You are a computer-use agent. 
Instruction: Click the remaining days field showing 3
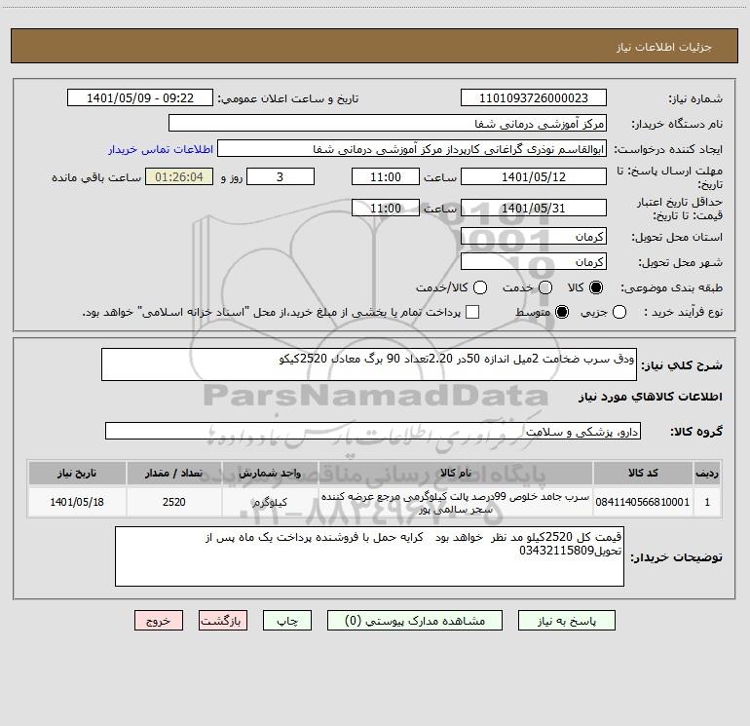pyautogui.click(x=281, y=177)
